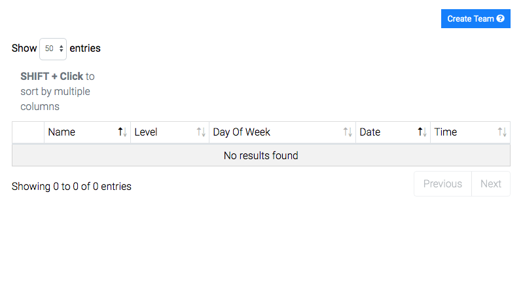523x302 pixels.
Task: Sort table by Level column header
Action: coord(170,132)
